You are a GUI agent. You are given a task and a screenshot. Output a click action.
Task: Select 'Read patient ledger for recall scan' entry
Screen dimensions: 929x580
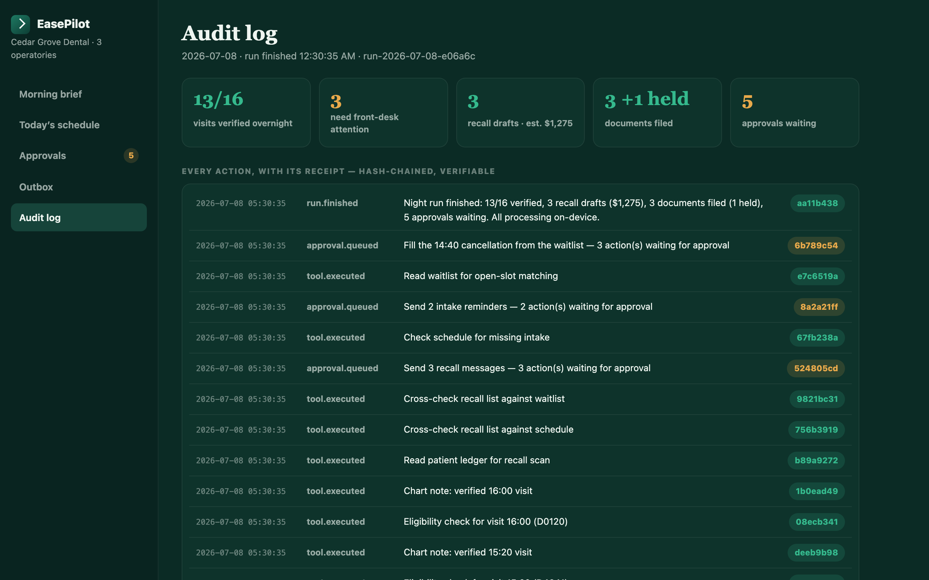476,460
